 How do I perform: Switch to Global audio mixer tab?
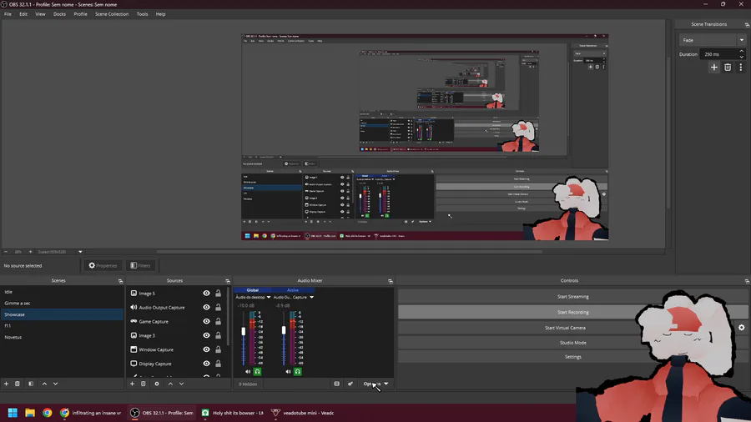click(252, 290)
